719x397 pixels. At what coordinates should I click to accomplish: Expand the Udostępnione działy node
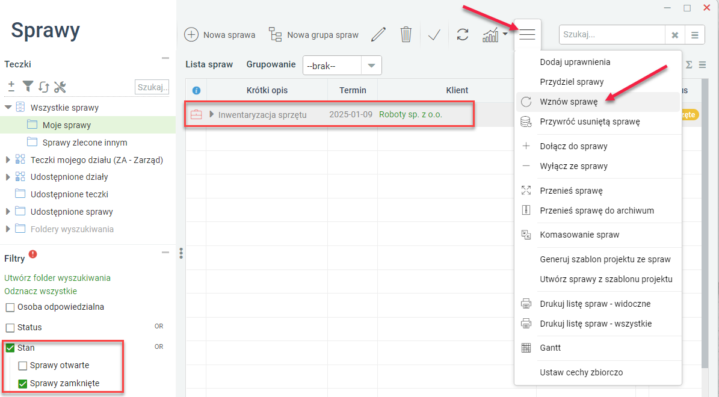[x=8, y=177]
